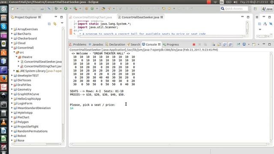Open the Project Explorer View Menu triangle
The height and width of the screenshot is (154, 274).
[x=62, y=23]
